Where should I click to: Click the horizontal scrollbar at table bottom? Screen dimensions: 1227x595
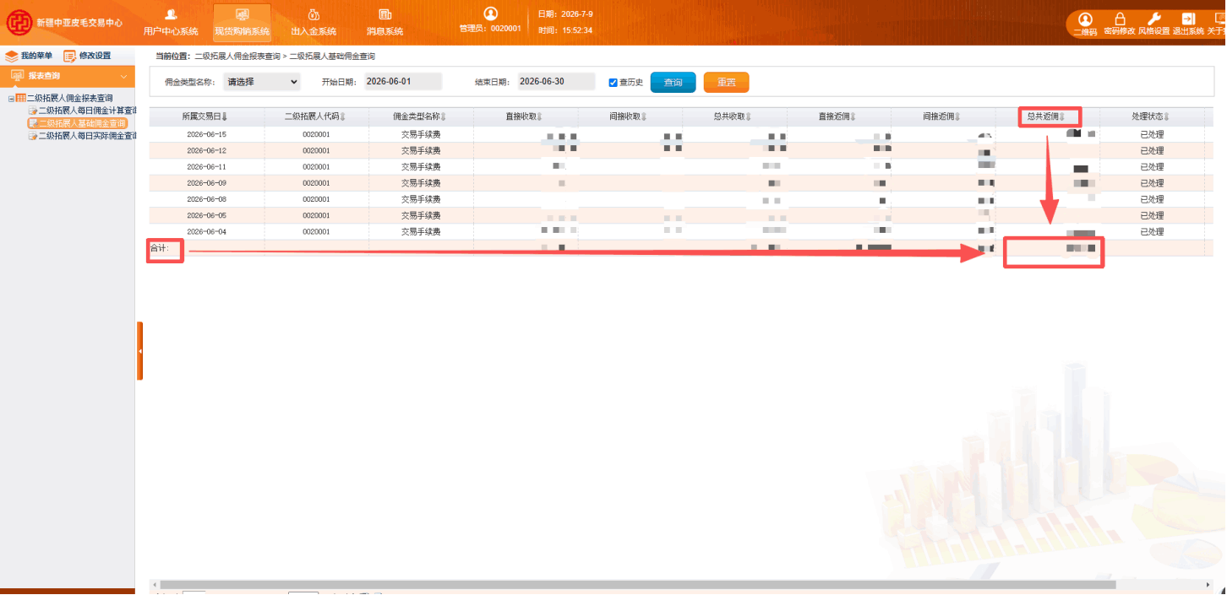pyautogui.click(x=638, y=585)
